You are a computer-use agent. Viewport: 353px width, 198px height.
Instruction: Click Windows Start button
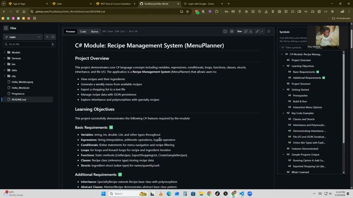coord(103,194)
